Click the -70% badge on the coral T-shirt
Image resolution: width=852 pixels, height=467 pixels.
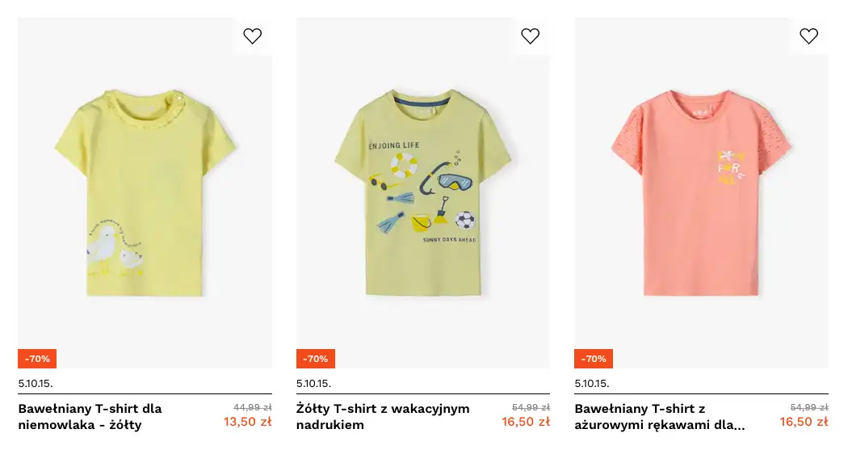click(x=594, y=359)
